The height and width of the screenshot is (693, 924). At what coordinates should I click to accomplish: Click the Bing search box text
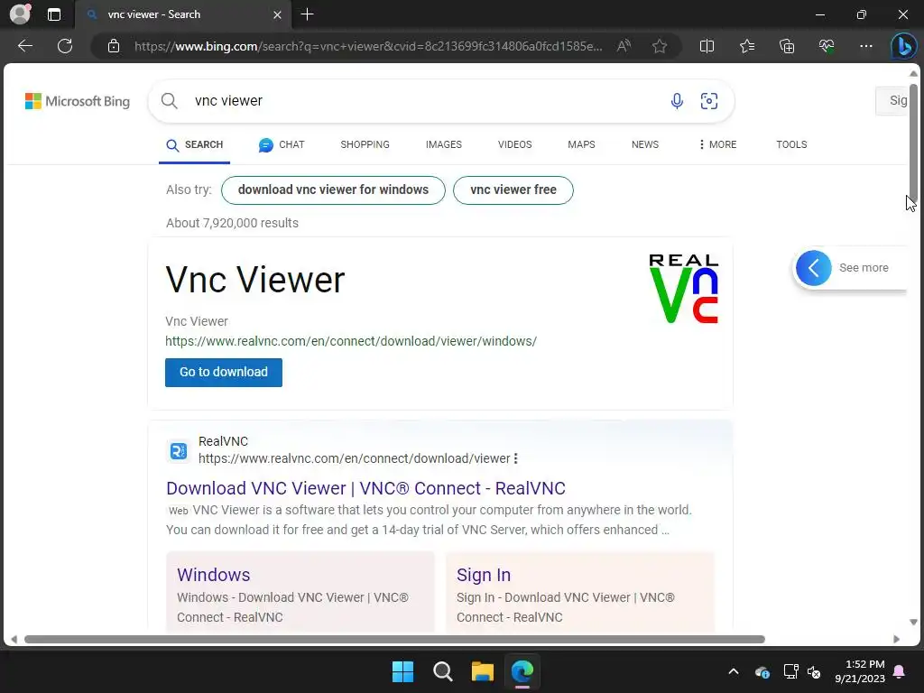[x=228, y=101]
